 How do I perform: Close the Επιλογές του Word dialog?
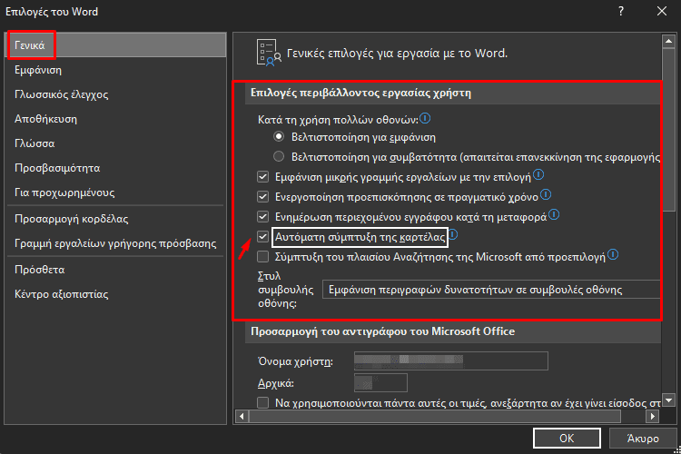pos(661,11)
